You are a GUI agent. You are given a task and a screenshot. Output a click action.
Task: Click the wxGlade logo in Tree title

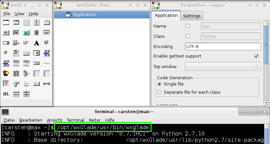58,5
